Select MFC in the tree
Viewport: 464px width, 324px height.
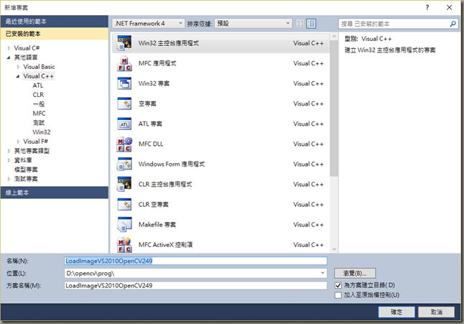pyautogui.click(x=39, y=114)
